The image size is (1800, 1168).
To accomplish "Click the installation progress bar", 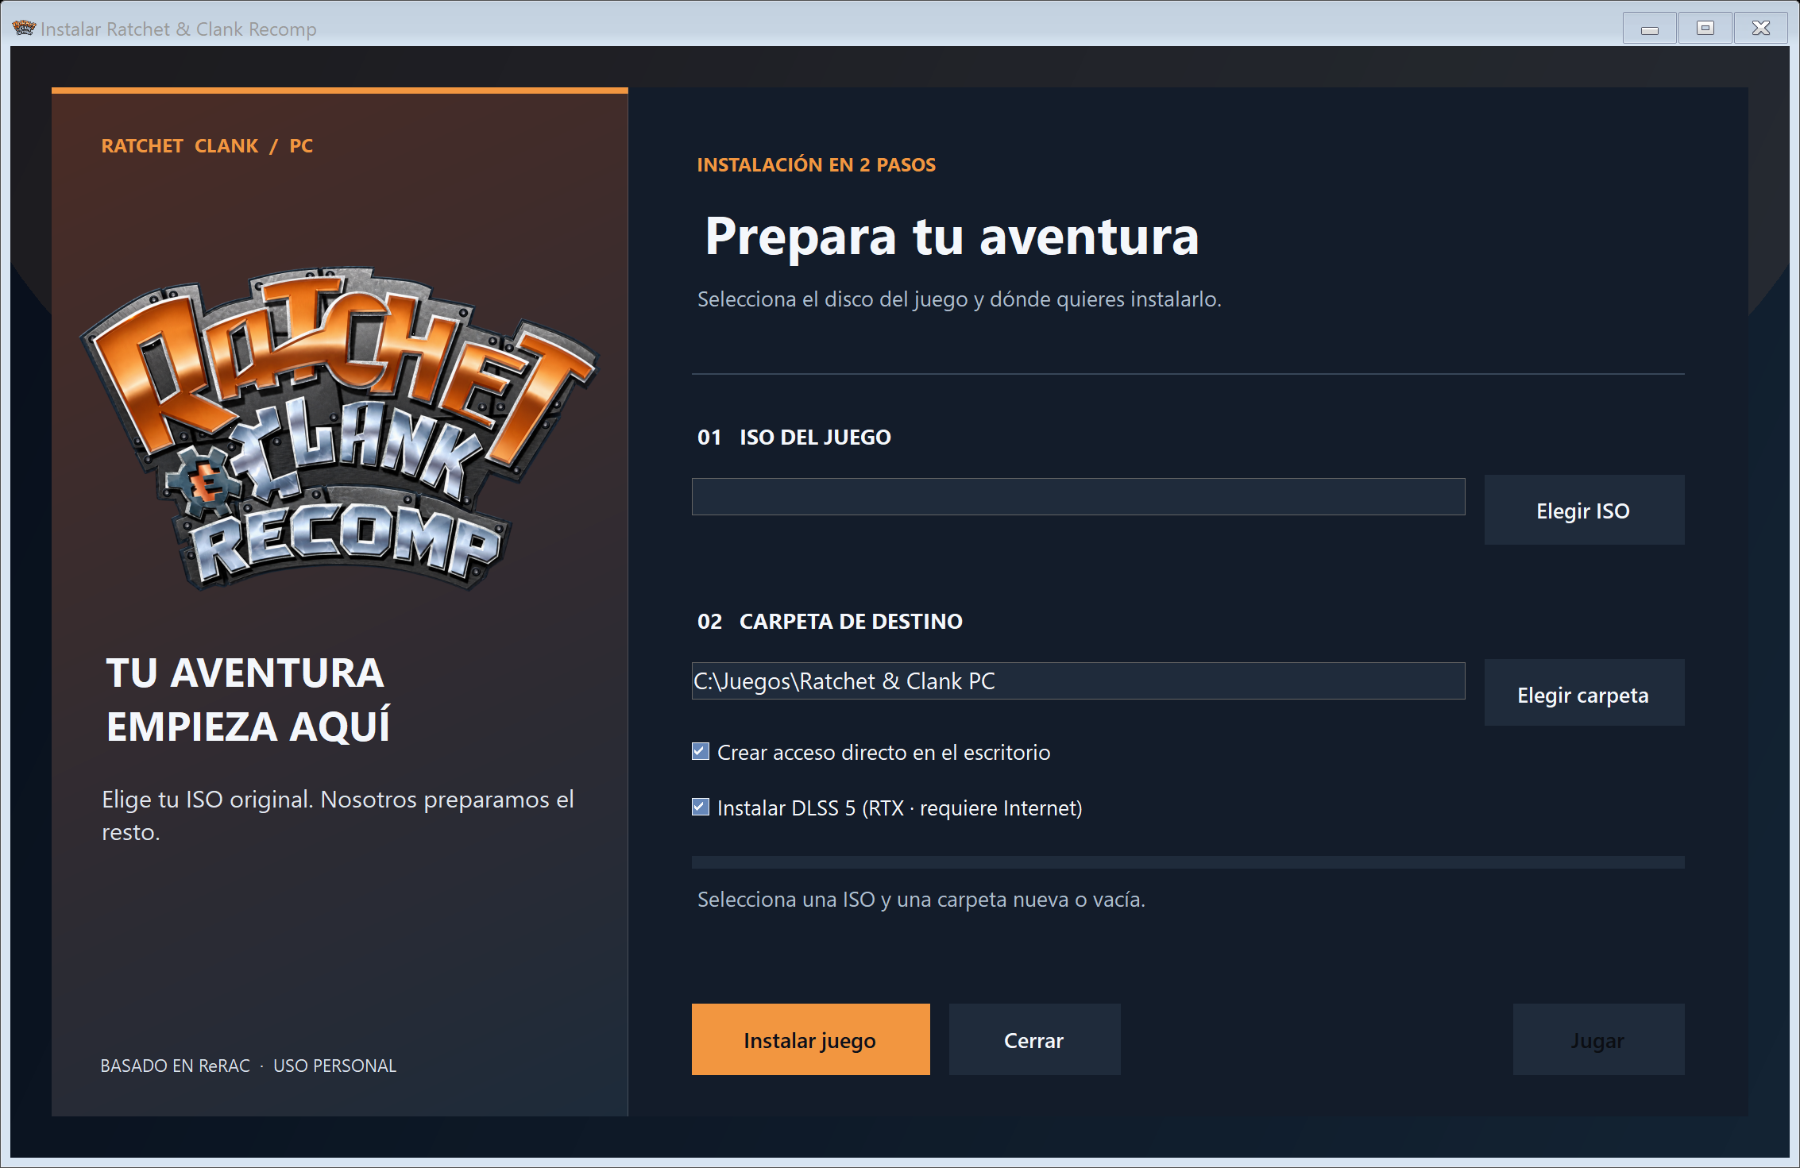I will [1188, 862].
